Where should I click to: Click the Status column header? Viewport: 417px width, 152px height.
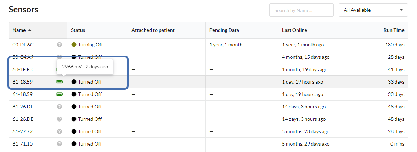(78, 30)
